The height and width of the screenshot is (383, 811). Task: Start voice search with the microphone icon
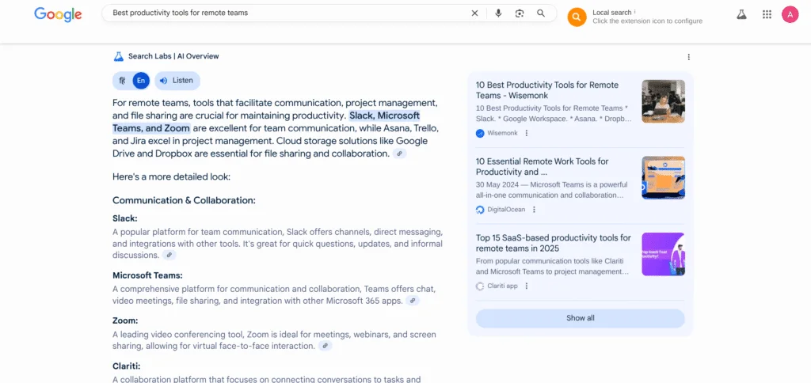click(x=498, y=13)
